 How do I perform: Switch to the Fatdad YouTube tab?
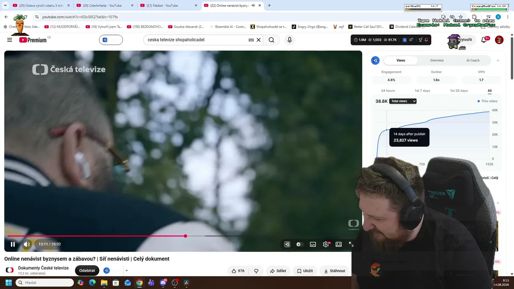pyautogui.click(x=168, y=6)
